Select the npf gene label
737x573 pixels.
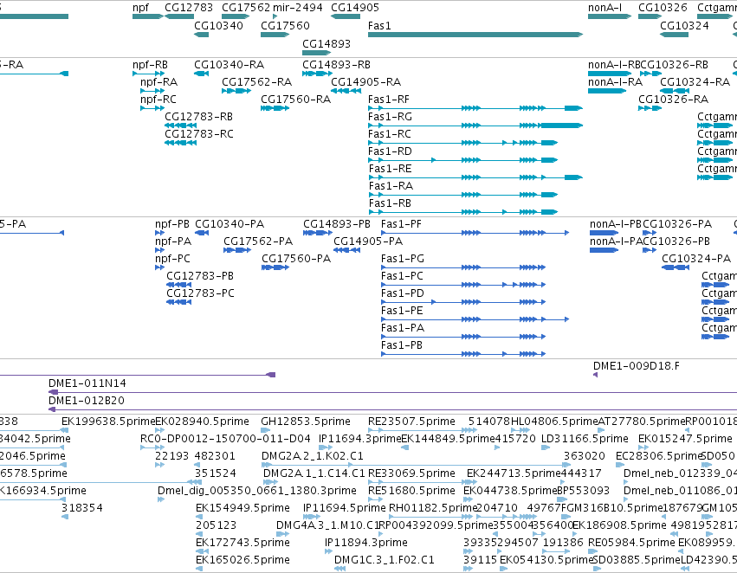[140, 8]
